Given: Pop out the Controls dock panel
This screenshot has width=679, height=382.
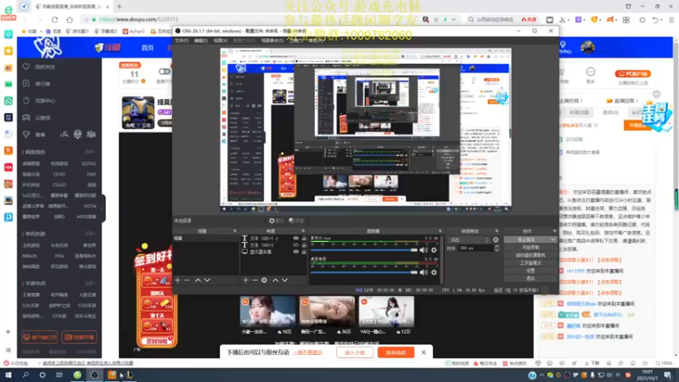Looking at the screenshot, I should pyautogui.click(x=554, y=231).
